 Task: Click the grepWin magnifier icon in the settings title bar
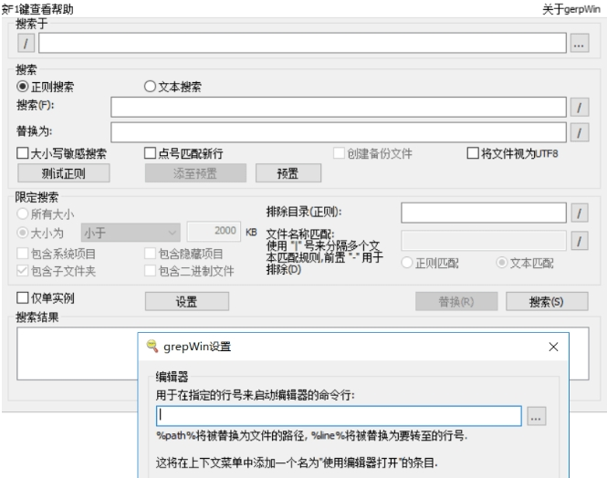pos(152,346)
